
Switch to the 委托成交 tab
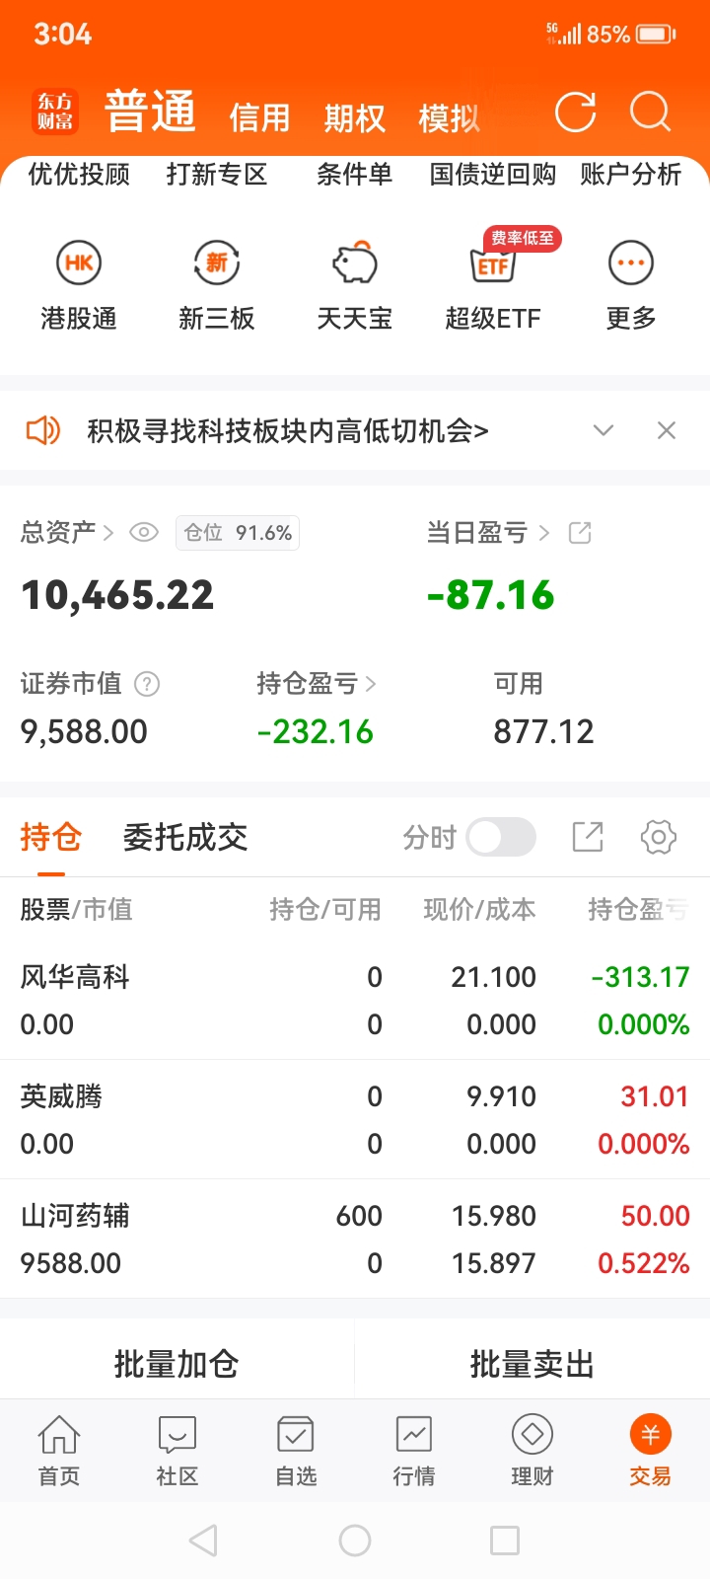pyautogui.click(x=185, y=837)
